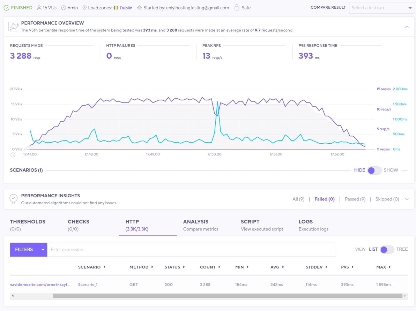Click the P95 Response Time value 393
Viewport: 416px width, 311px height.
pos(306,56)
